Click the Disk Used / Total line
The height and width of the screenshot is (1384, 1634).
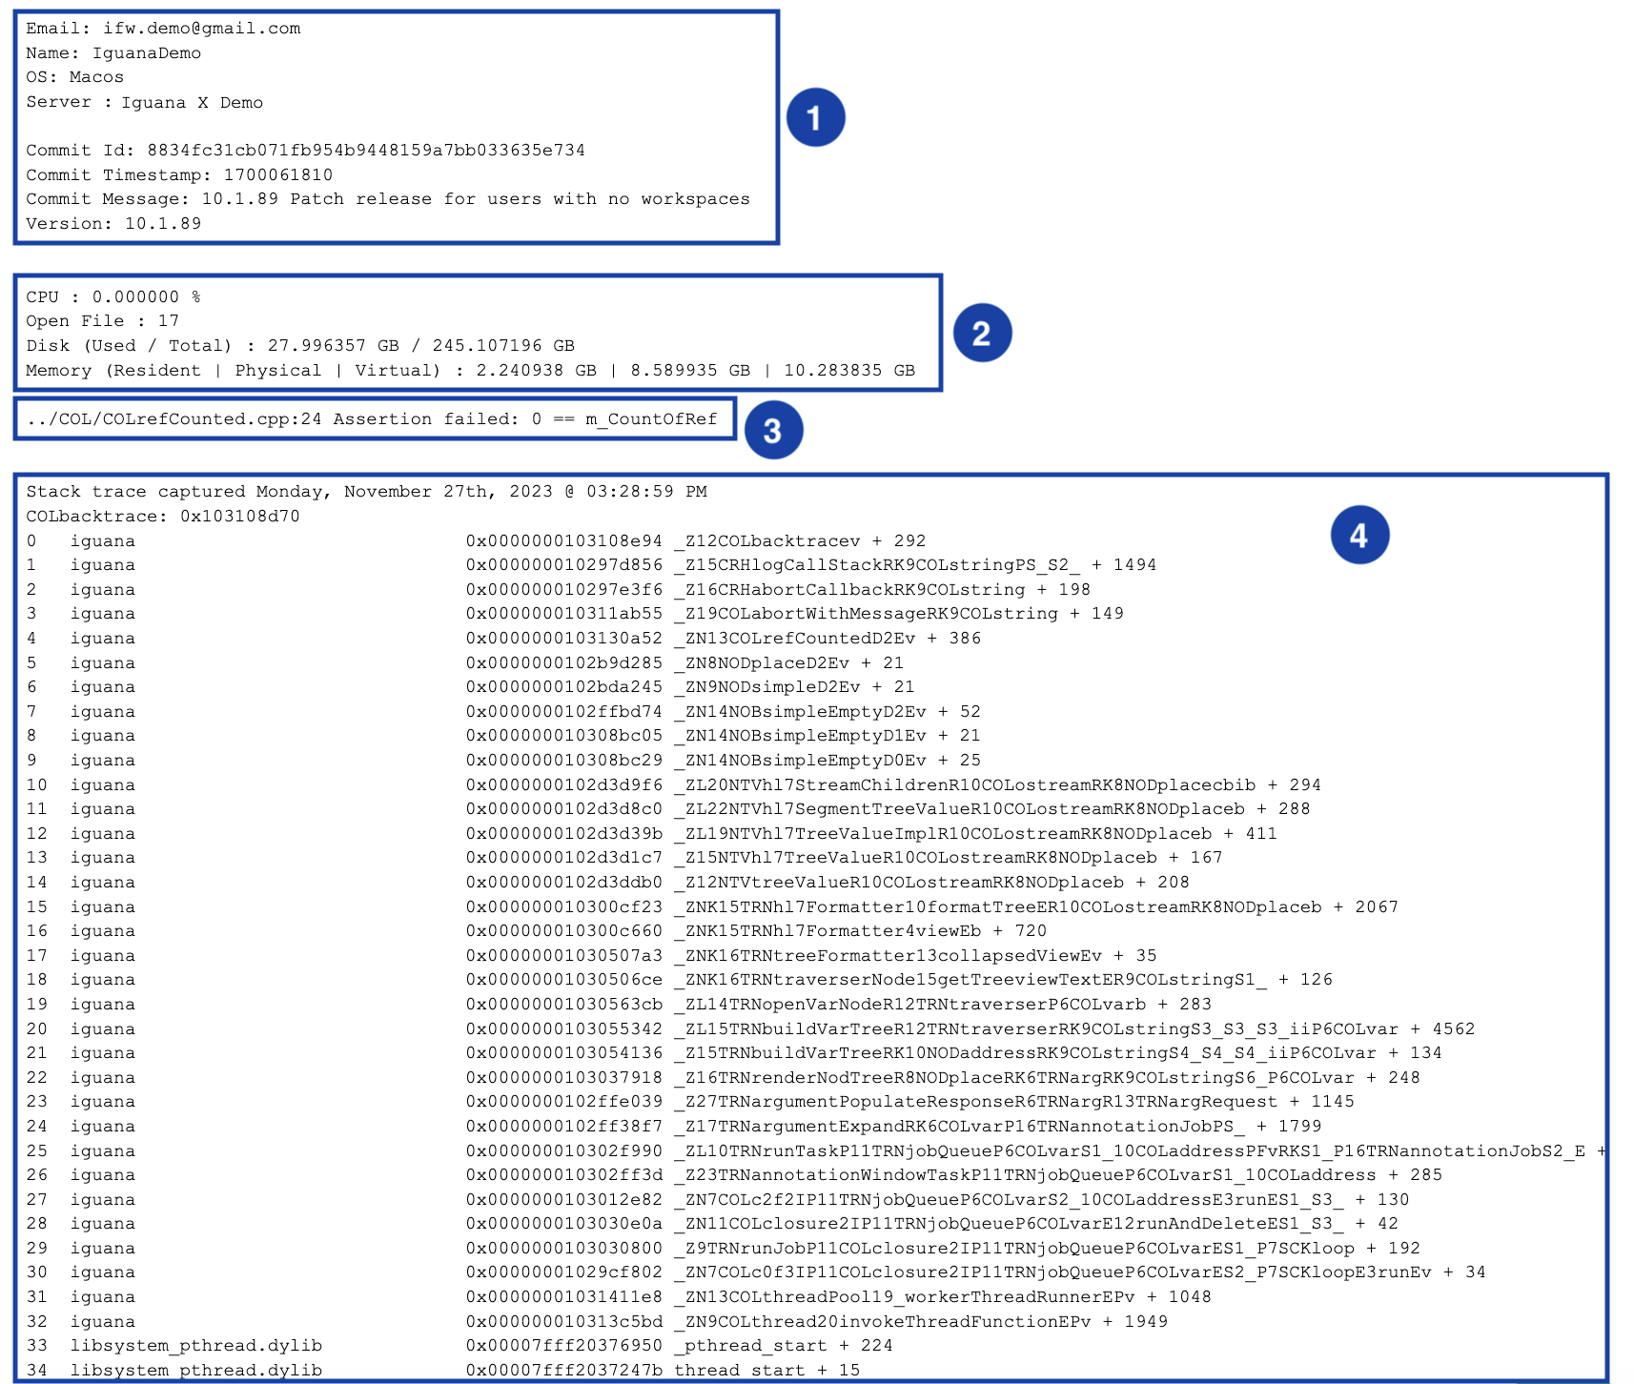click(x=299, y=346)
